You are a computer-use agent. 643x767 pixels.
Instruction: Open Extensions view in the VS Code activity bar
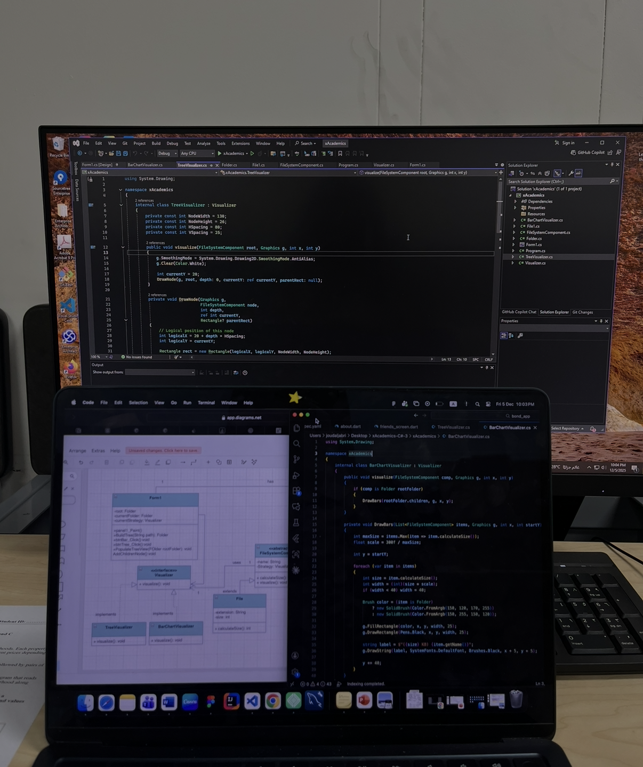click(296, 491)
